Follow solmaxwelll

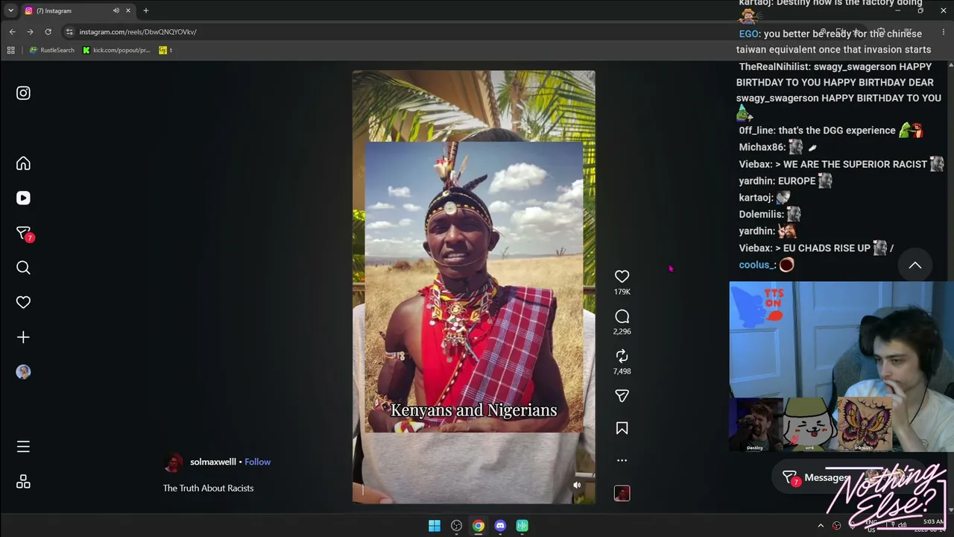(257, 462)
